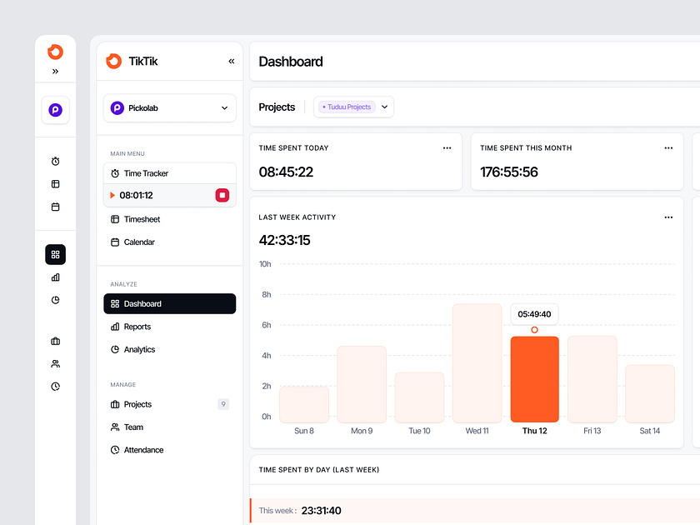Image resolution: width=700 pixels, height=525 pixels.
Task: Click the TikTik app logo
Action: 113,61
